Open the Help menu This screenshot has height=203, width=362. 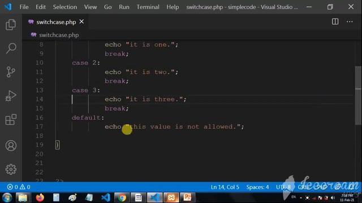pyautogui.click(x=173, y=7)
